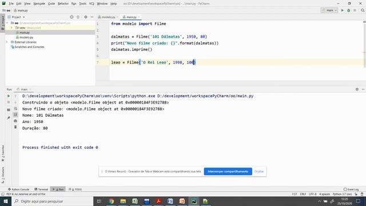
Task: Select main.py in the project tree
Action: [24, 33]
